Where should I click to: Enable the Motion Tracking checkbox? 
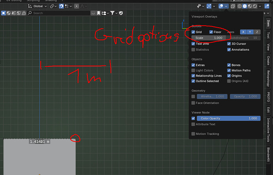click(193, 134)
